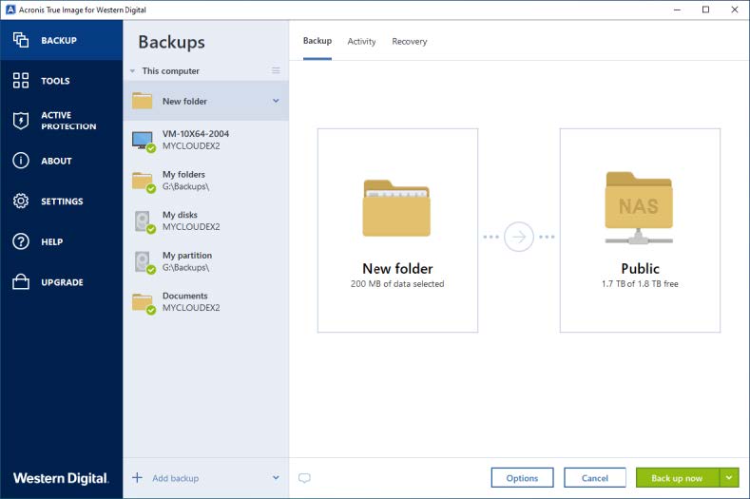Select the New folder backup source box
Image resolution: width=750 pixels, height=499 pixels.
coord(397,230)
